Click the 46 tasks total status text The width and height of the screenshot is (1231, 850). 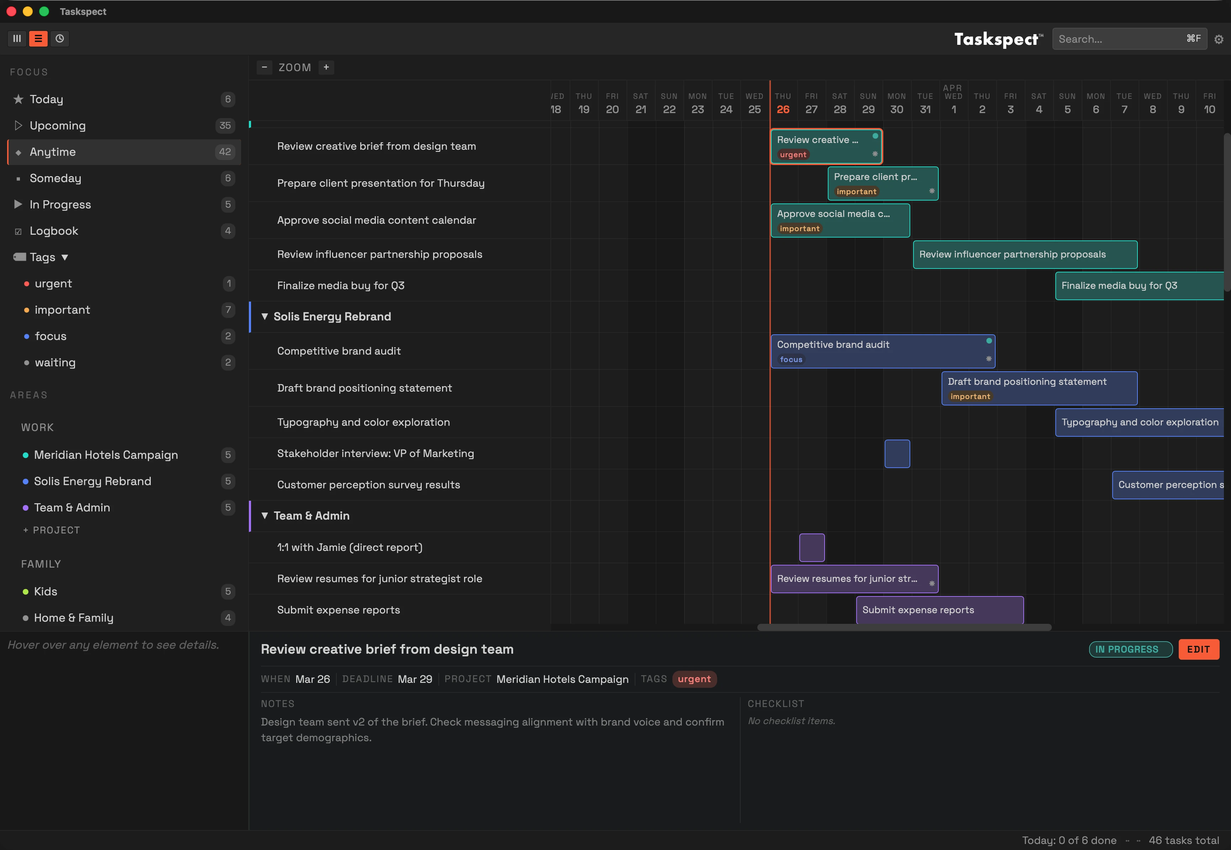(x=1184, y=840)
